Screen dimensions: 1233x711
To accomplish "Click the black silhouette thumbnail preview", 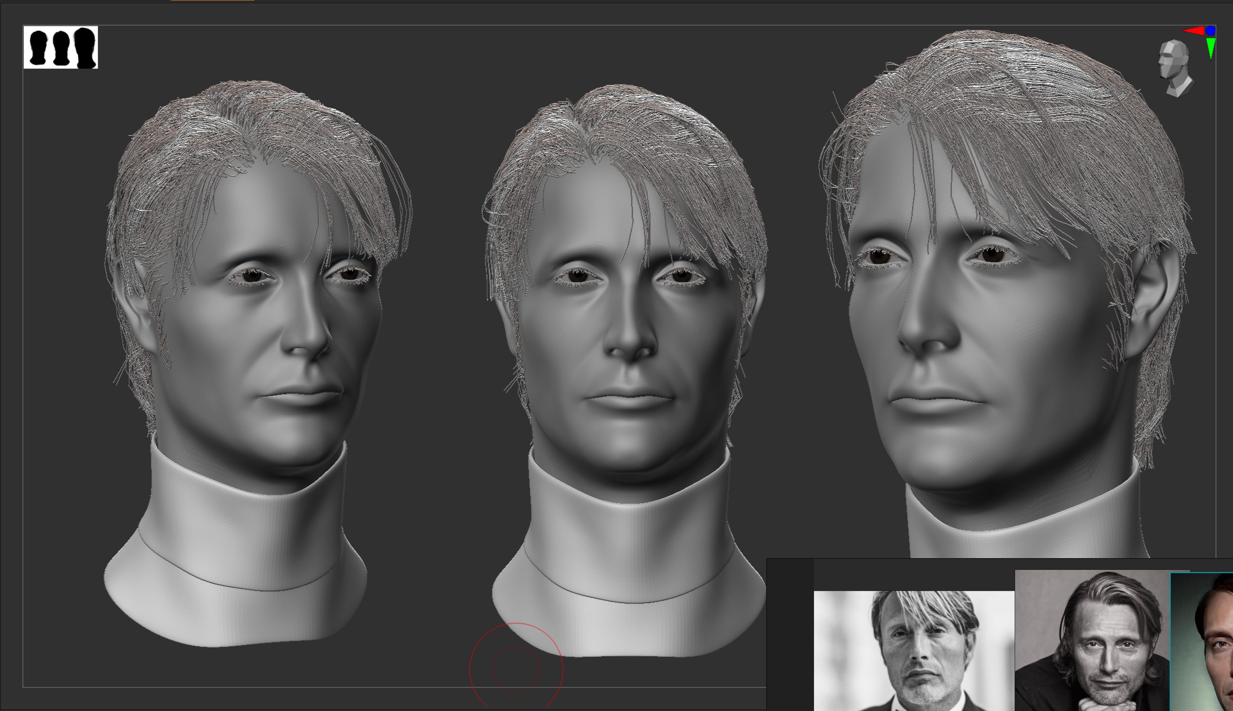I will coord(61,47).
